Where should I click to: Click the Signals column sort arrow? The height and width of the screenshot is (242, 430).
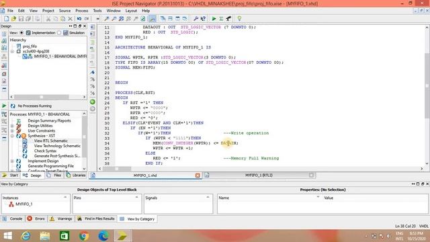[x=208, y=197]
